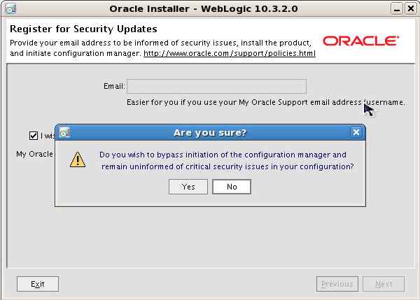Click the 'Are you sure?' dialog title bar
The image size is (420, 300).
pos(210,132)
